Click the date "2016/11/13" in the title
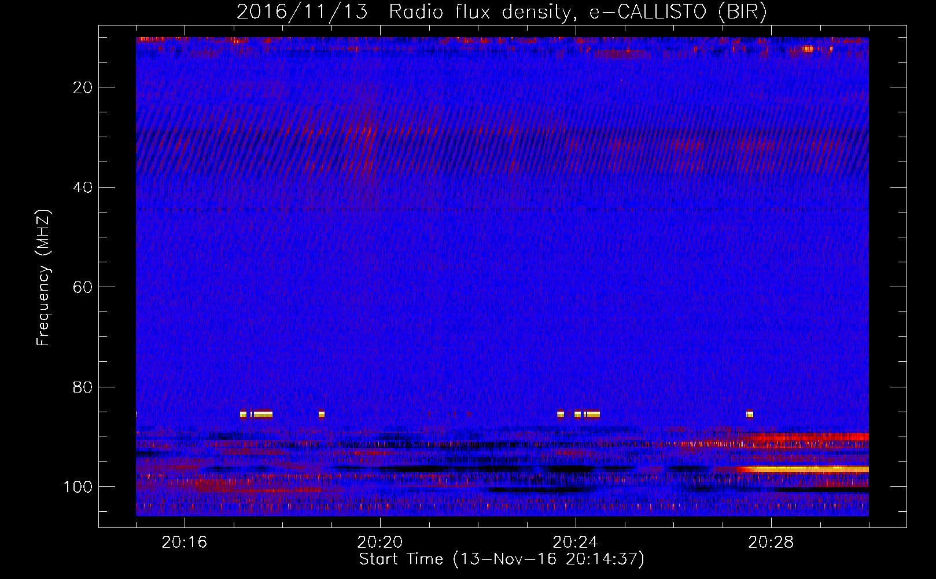This screenshot has width=936, height=579. [x=302, y=12]
